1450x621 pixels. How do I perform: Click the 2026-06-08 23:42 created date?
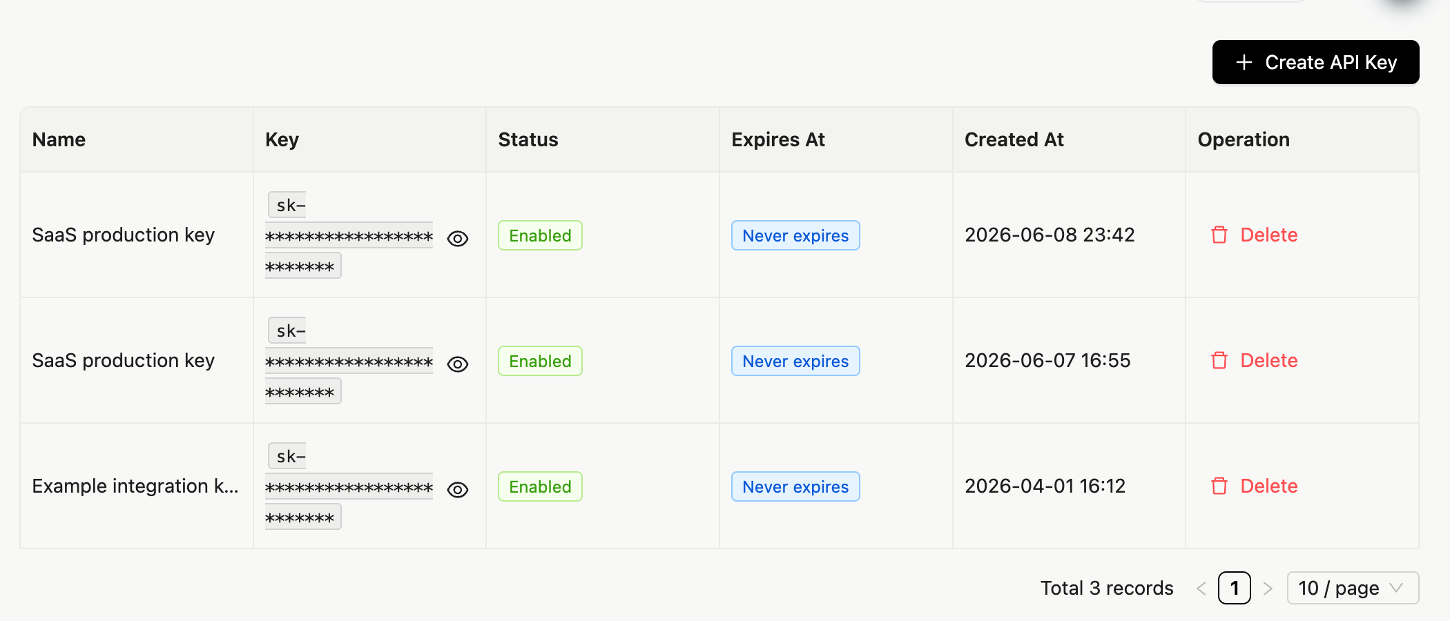pos(1050,235)
